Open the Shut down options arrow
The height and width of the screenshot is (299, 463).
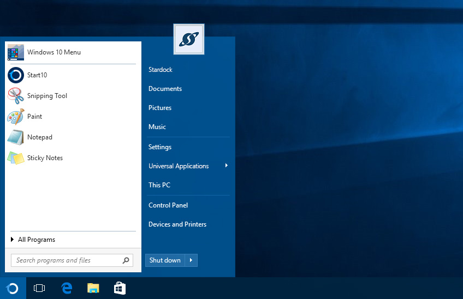point(191,260)
